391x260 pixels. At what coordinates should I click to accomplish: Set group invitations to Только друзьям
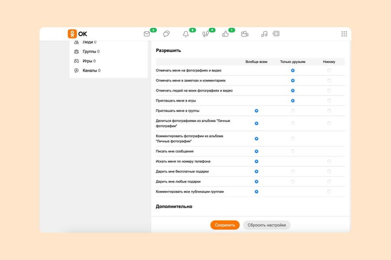point(293,111)
